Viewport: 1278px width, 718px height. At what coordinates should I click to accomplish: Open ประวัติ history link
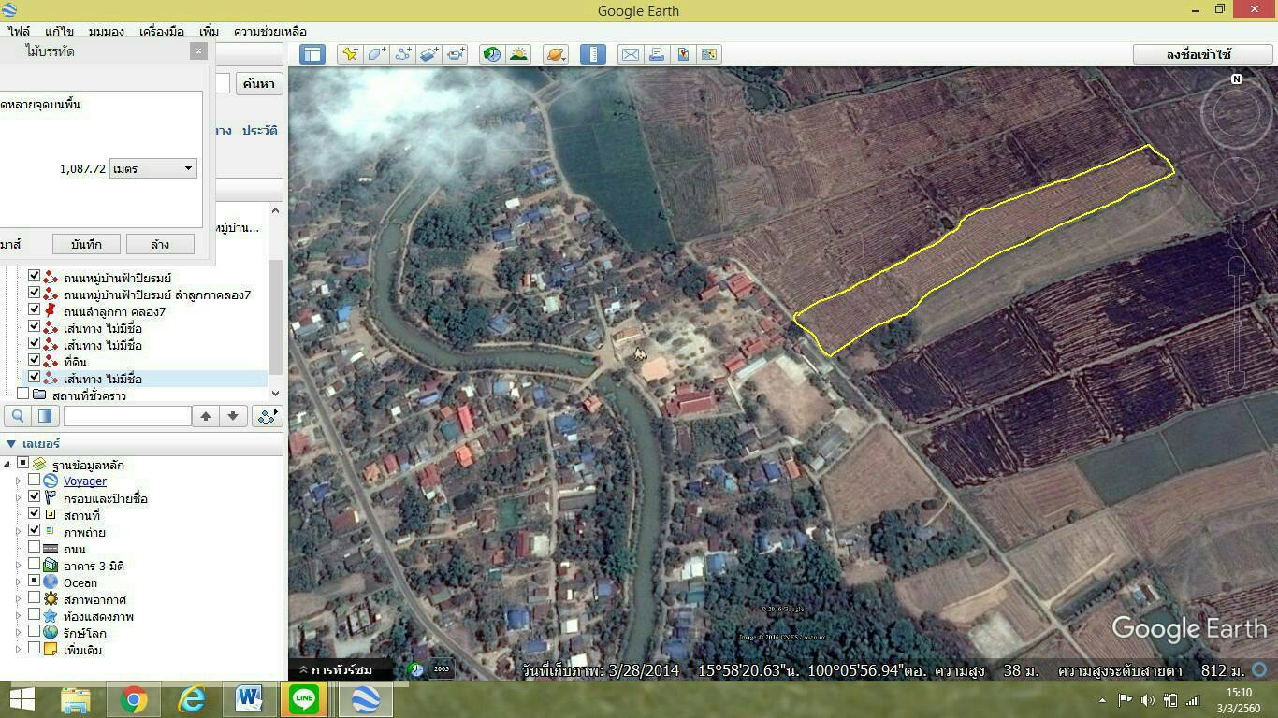click(x=259, y=130)
